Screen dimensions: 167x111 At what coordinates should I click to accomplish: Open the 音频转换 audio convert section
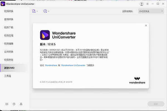point(9,19)
